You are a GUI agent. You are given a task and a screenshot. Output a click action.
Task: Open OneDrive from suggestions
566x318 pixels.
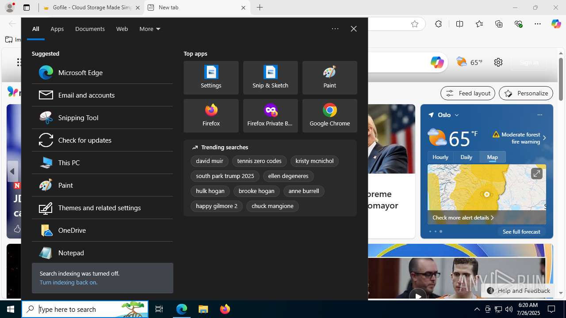(x=102, y=230)
